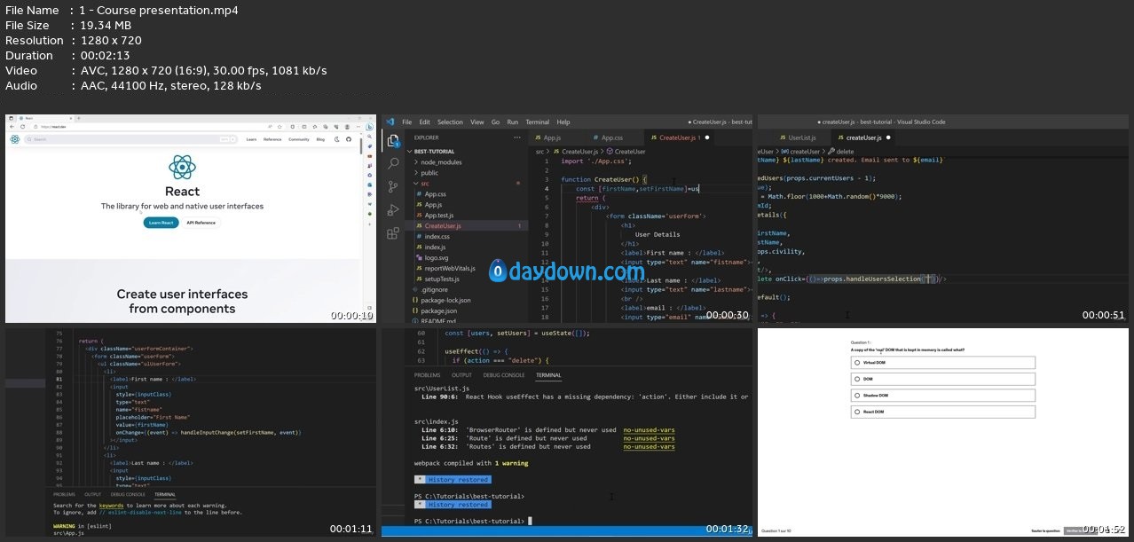Open the Selection menu in VS Code
Viewport: 1134px width, 542px height.
pos(450,122)
